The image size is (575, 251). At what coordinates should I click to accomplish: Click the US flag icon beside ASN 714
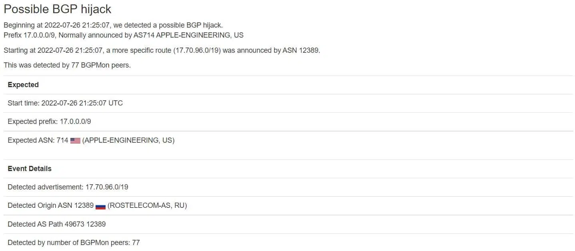pyautogui.click(x=75, y=141)
